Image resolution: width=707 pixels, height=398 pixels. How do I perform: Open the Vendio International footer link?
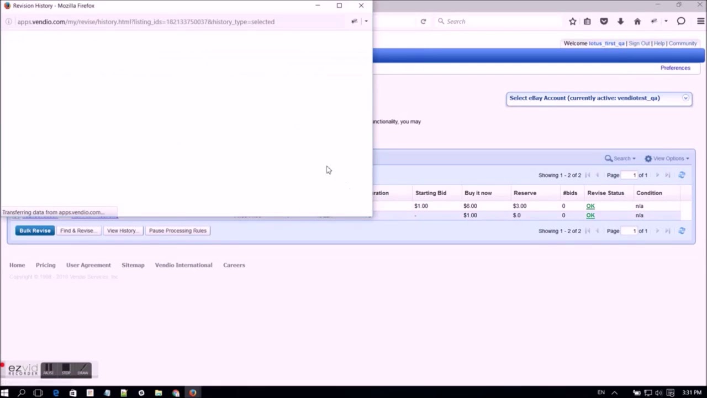click(x=183, y=265)
